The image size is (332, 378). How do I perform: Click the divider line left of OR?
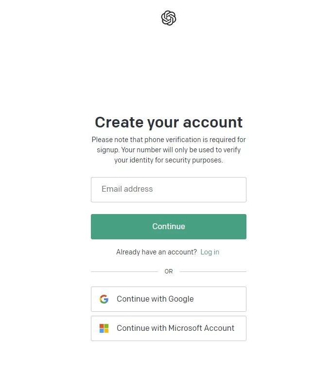[124, 271]
